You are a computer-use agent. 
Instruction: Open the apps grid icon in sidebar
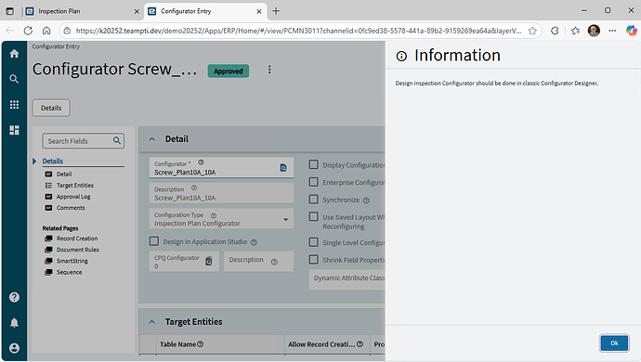pos(14,105)
